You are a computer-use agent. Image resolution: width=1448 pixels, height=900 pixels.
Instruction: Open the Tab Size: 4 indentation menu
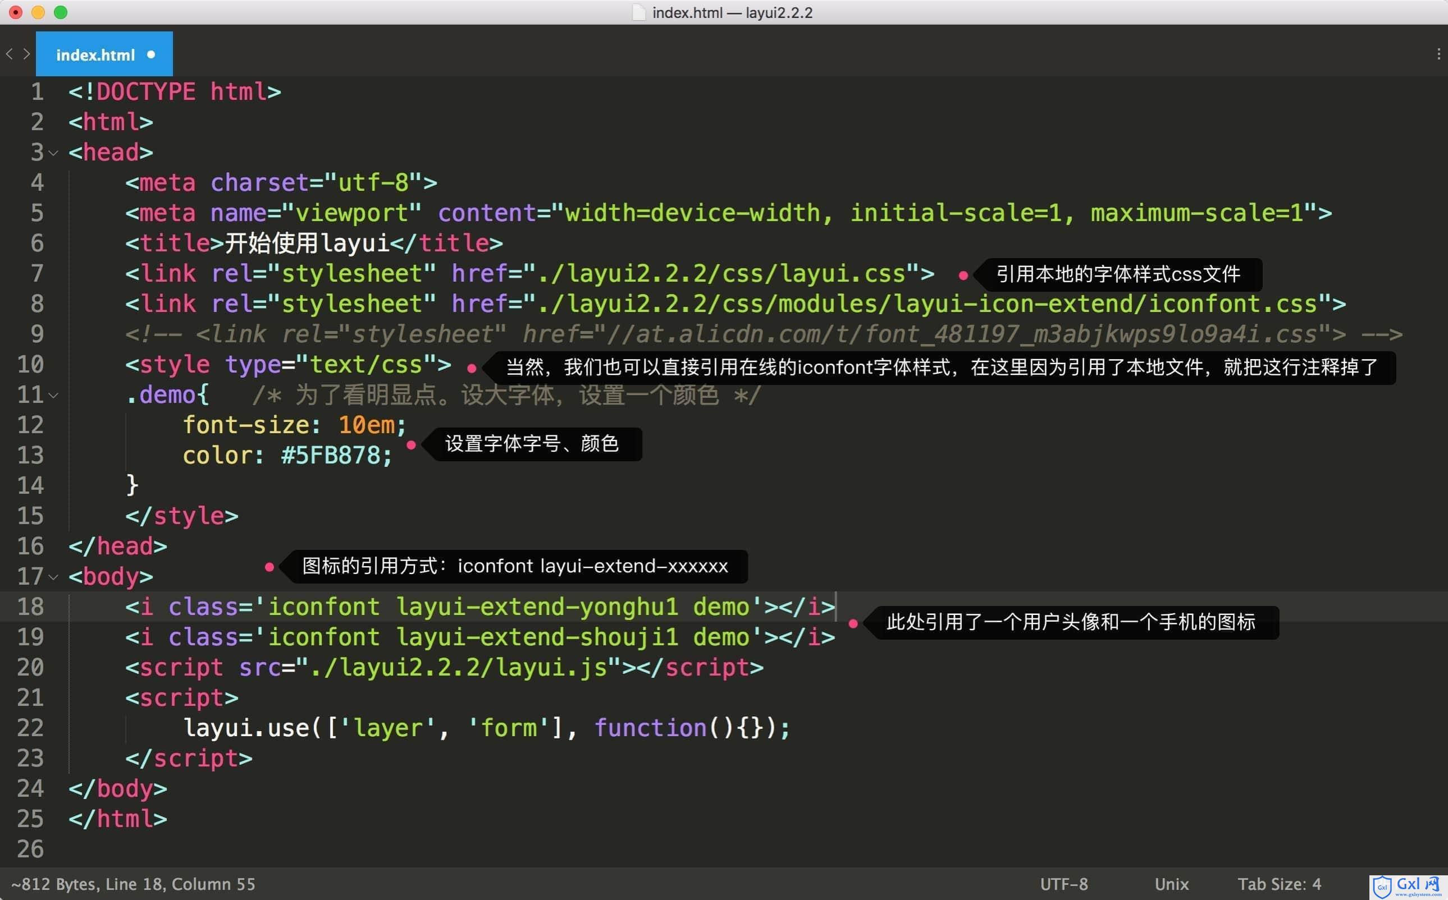point(1280,884)
